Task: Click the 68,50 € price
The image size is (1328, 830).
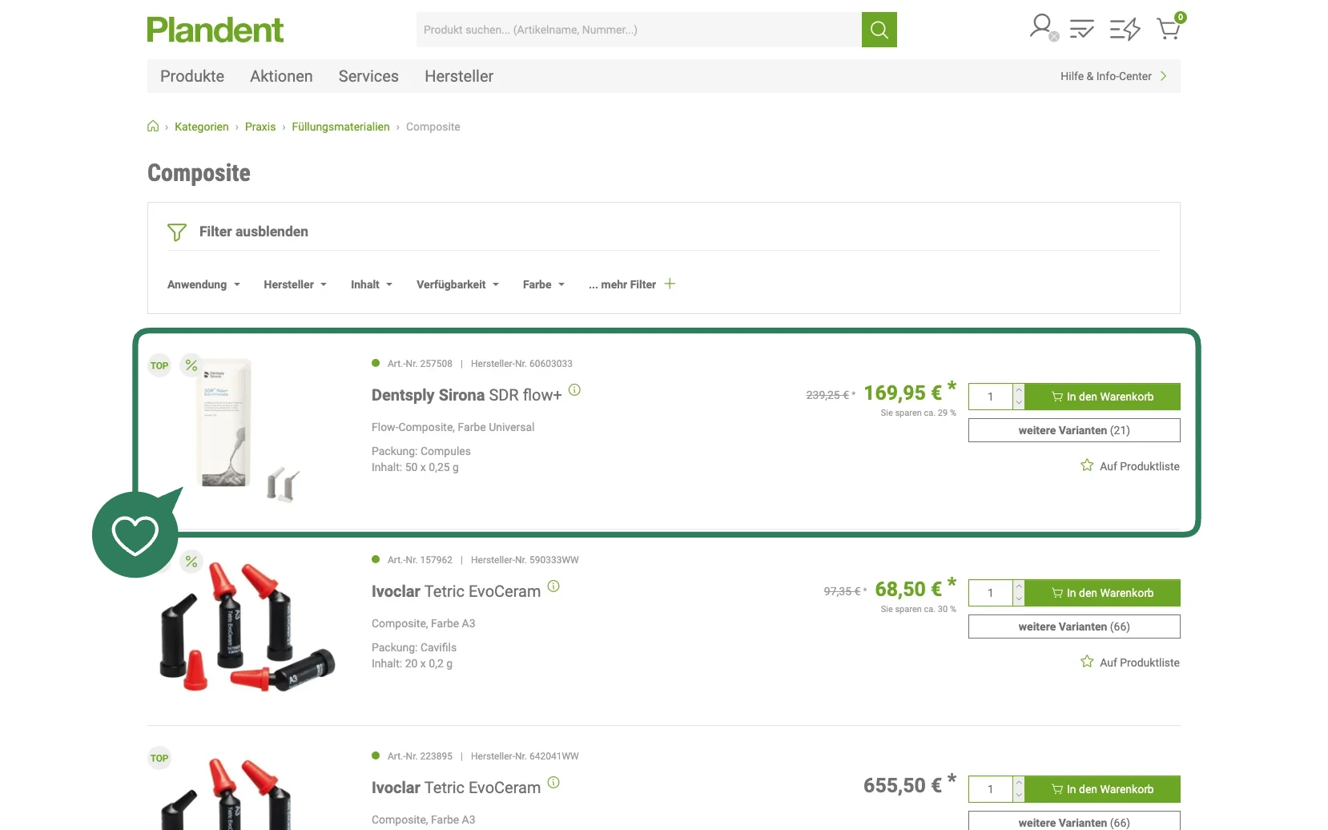Action: pyautogui.click(x=916, y=589)
